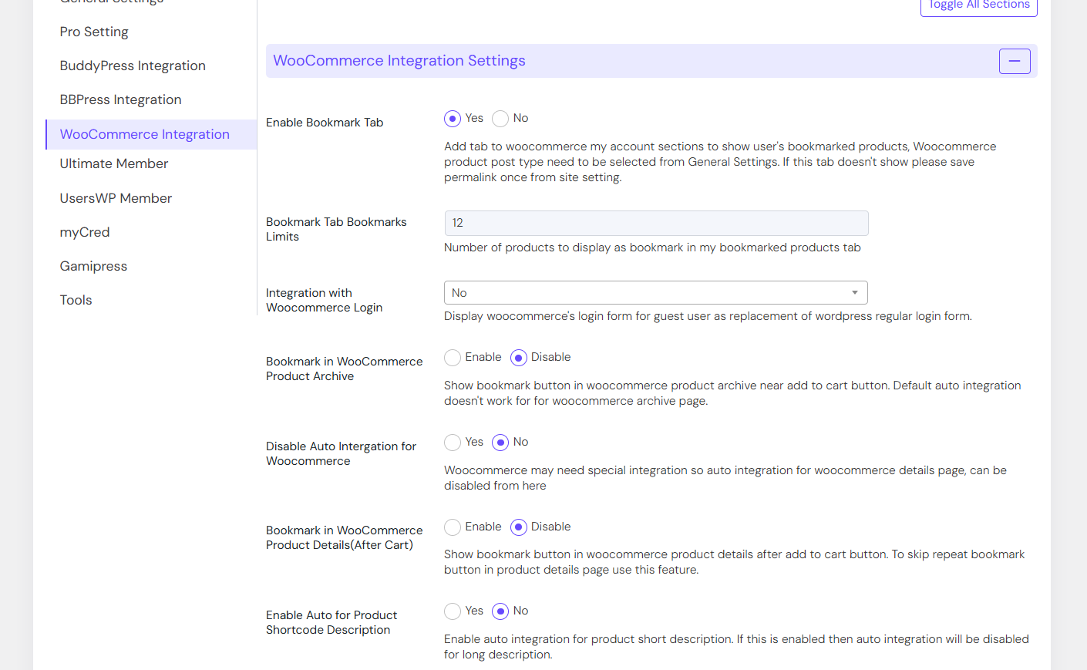Open the BBPress Integration tab
This screenshot has width=1087, height=670.
120,99
